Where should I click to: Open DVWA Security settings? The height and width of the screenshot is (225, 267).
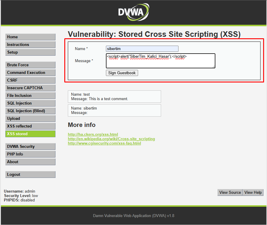(30, 146)
